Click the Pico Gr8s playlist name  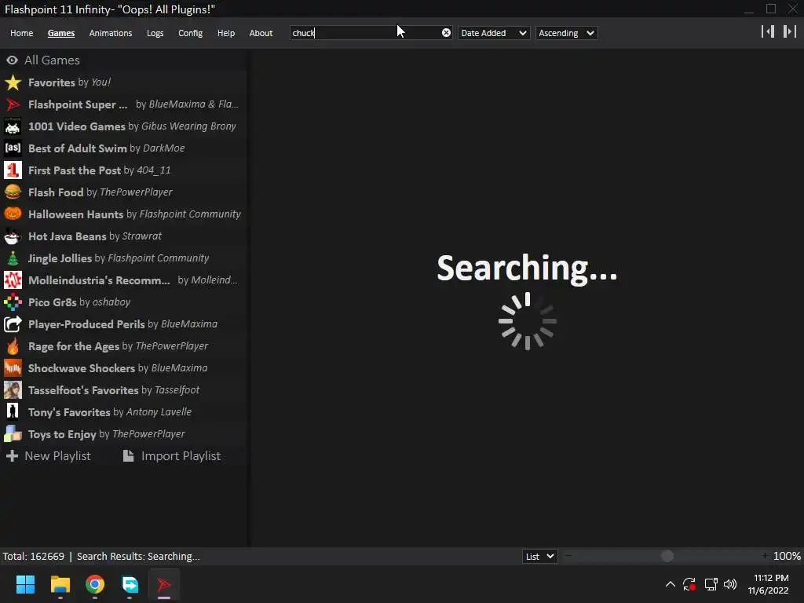click(53, 302)
